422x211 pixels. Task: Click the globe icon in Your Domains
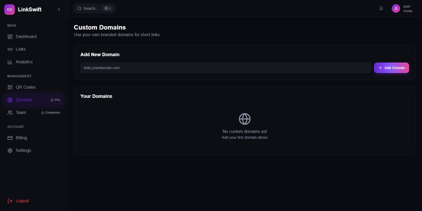(245, 119)
